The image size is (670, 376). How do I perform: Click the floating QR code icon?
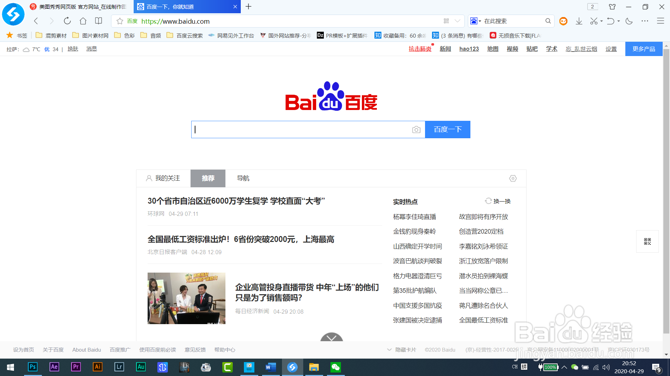point(647,242)
